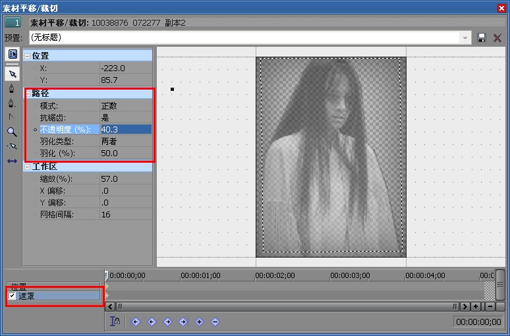This screenshot has width=510, height=336.
Task: Click timeline ruler at 00:00:02;00
Action: pyautogui.click(x=275, y=275)
